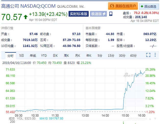
Task: Click the 15:00 time axis label
Action: click(x=125, y=116)
